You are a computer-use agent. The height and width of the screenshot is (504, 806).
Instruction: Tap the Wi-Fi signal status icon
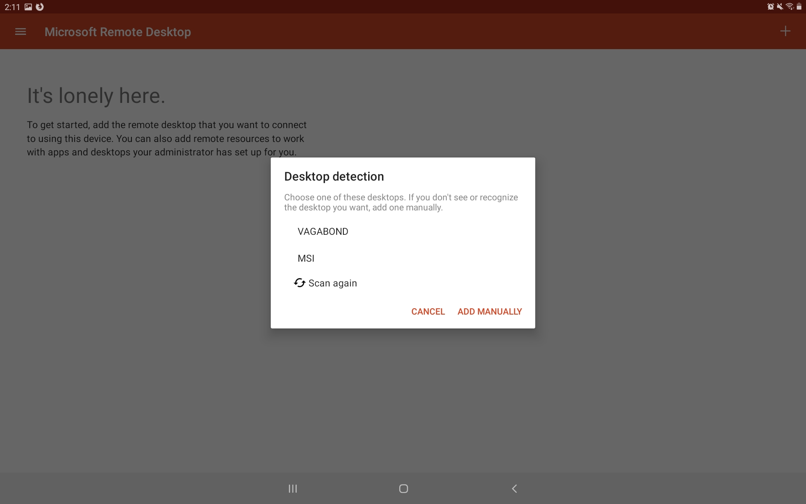point(790,6)
